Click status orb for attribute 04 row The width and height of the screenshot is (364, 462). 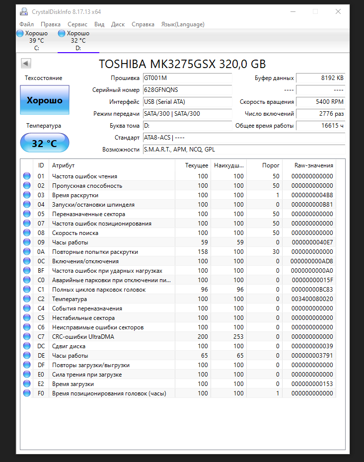27,204
